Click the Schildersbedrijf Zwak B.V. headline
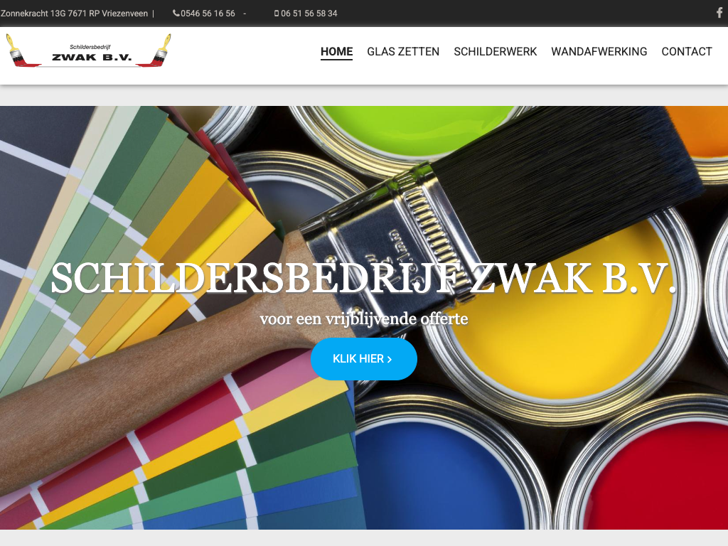 363,279
